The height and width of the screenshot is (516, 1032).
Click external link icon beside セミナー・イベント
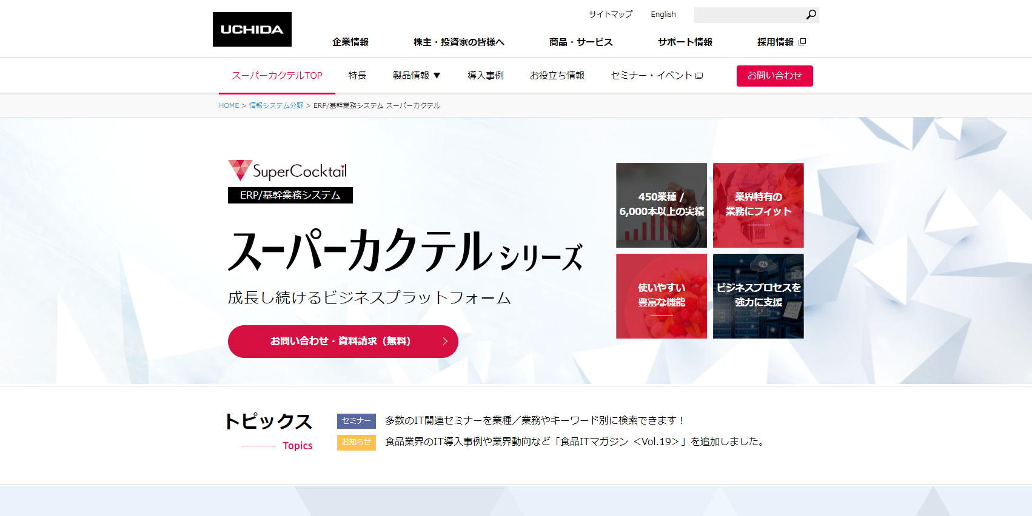(699, 76)
